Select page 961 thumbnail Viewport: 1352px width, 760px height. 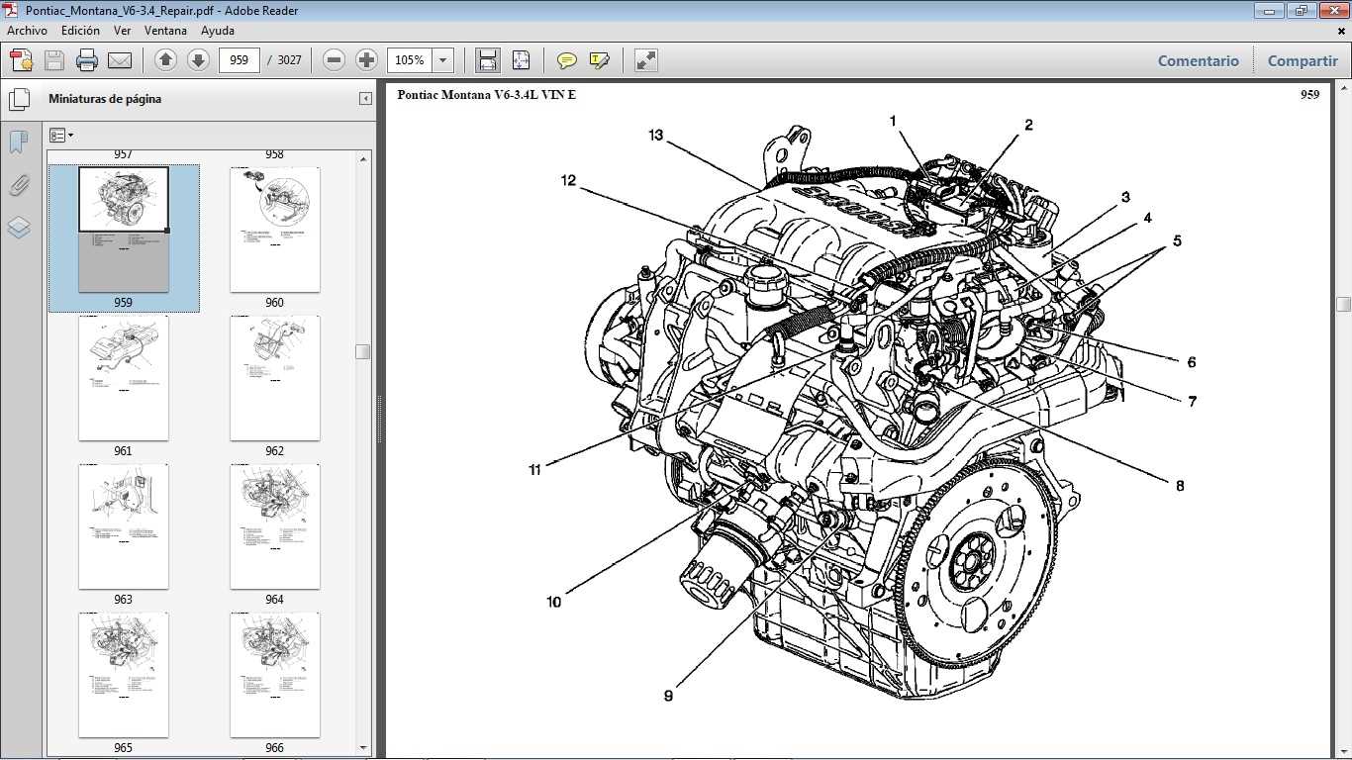[x=124, y=378]
